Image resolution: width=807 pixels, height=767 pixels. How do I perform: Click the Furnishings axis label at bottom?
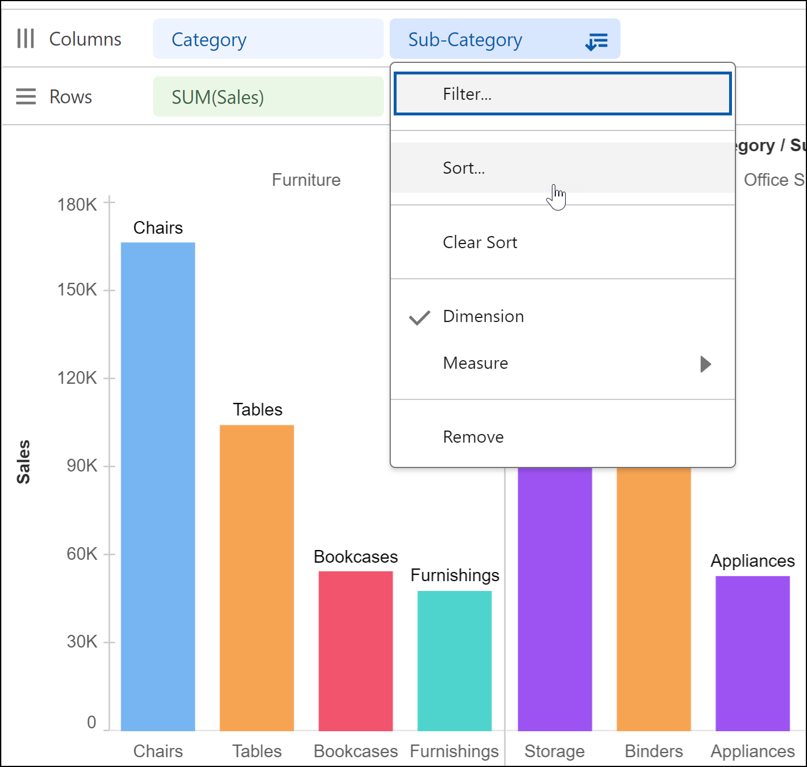454,751
